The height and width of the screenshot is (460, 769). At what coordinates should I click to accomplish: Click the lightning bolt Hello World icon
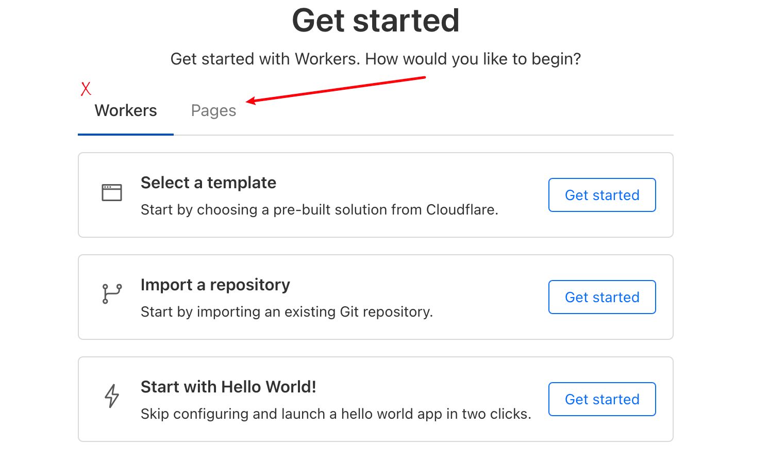112,396
